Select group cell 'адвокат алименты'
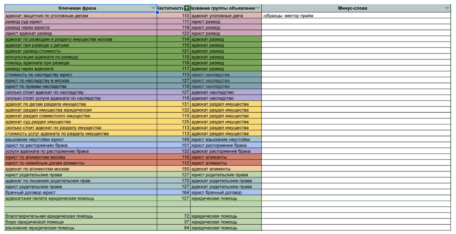The width and height of the screenshot is (456, 234). click(x=226, y=169)
